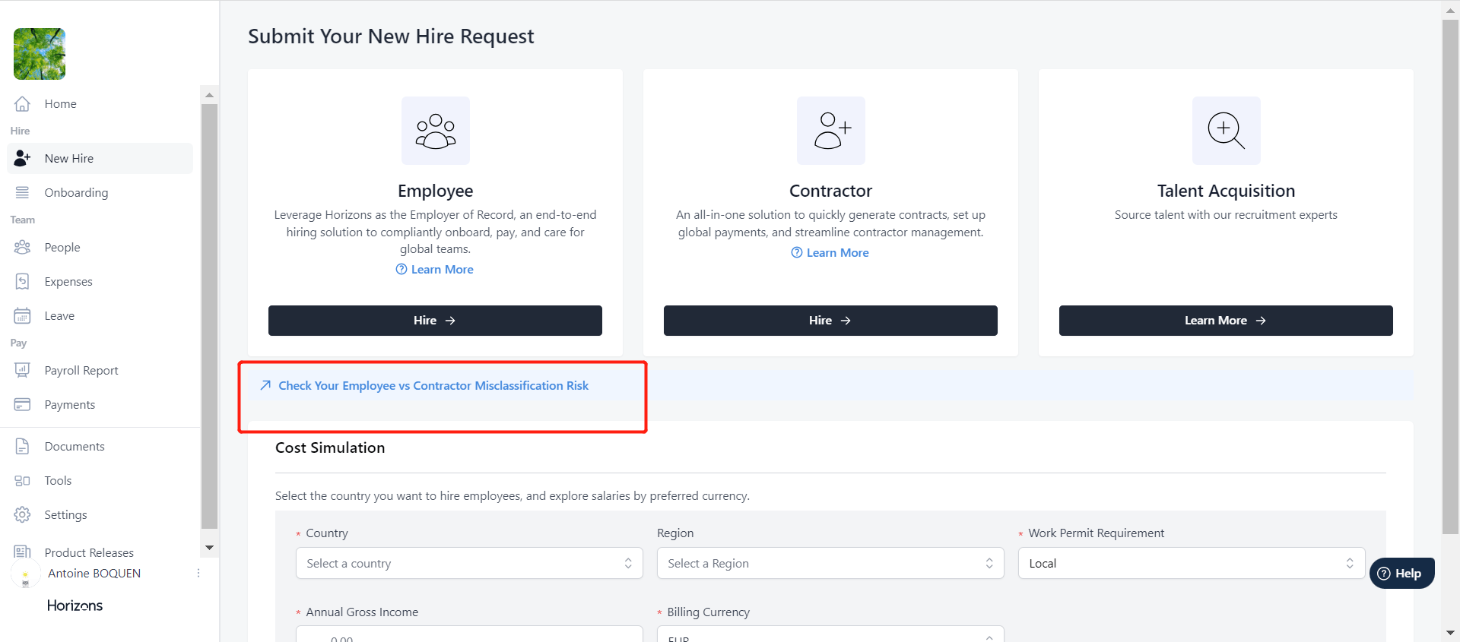
Task: Click the Documents file icon
Action: (x=23, y=447)
